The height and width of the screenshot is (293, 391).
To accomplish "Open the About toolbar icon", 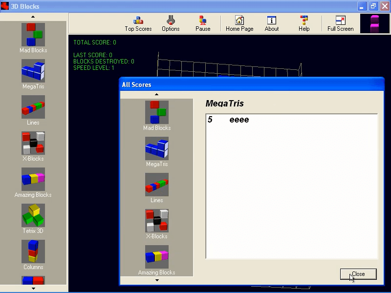I will pos(272,23).
